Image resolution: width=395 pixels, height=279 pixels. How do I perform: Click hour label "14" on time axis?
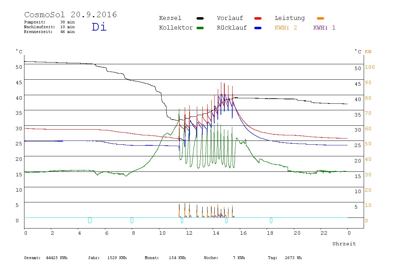tap(216, 233)
